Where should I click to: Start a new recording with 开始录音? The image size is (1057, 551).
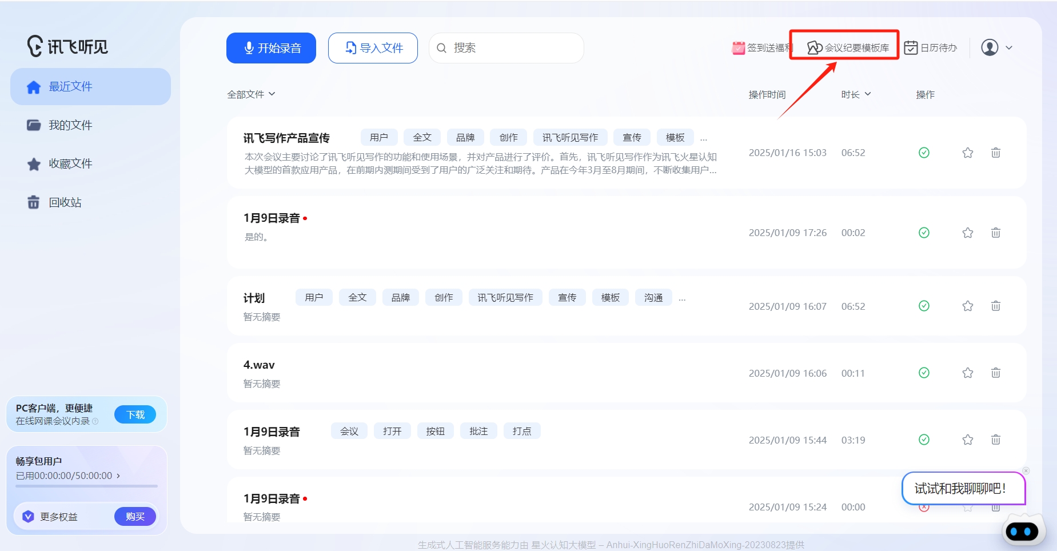click(271, 48)
